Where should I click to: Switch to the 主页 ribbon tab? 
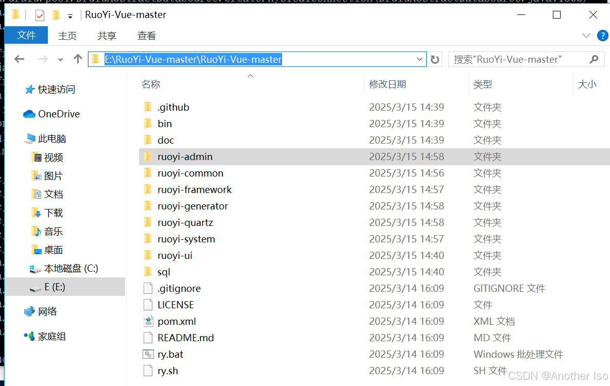(x=67, y=36)
